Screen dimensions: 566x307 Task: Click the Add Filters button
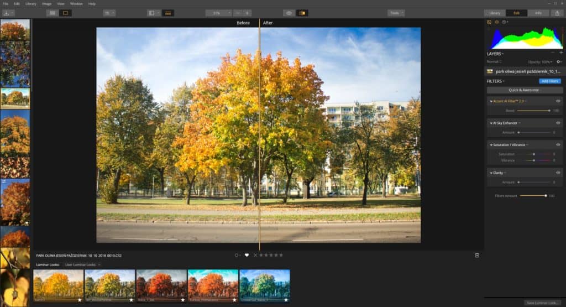pyautogui.click(x=550, y=81)
